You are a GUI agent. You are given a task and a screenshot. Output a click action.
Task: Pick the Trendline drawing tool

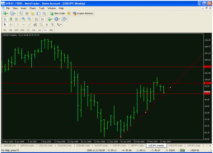click(29, 25)
